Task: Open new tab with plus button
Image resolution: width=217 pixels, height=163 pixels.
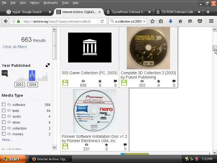Action: click(x=208, y=12)
